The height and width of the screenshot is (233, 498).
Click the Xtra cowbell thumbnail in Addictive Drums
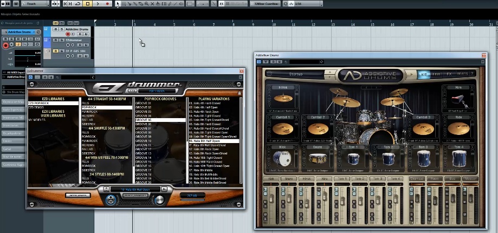pos(459,100)
